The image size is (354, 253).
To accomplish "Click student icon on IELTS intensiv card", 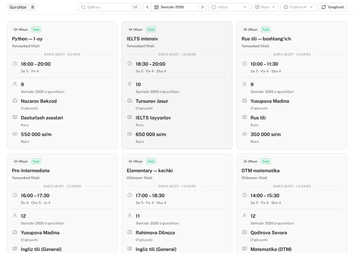I will pyautogui.click(x=130, y=84).
